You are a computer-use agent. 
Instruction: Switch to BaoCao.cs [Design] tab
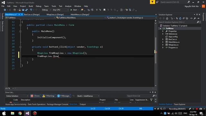[32, 15]
